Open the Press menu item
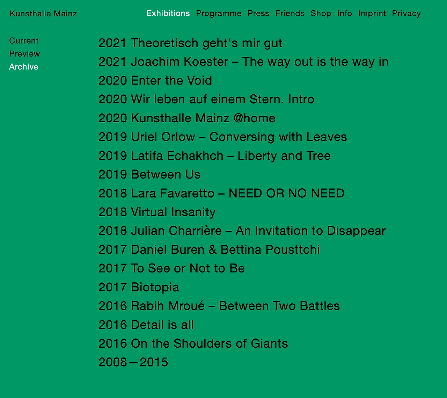This screenshot has height=398, width=447. [258, 13]
